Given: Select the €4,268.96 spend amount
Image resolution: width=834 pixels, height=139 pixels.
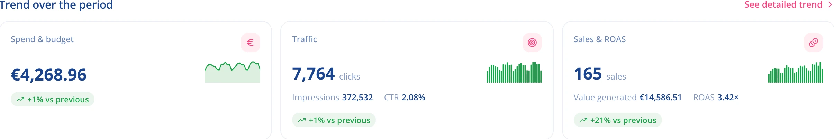Looking at the screenshot, I should [49, 75].
